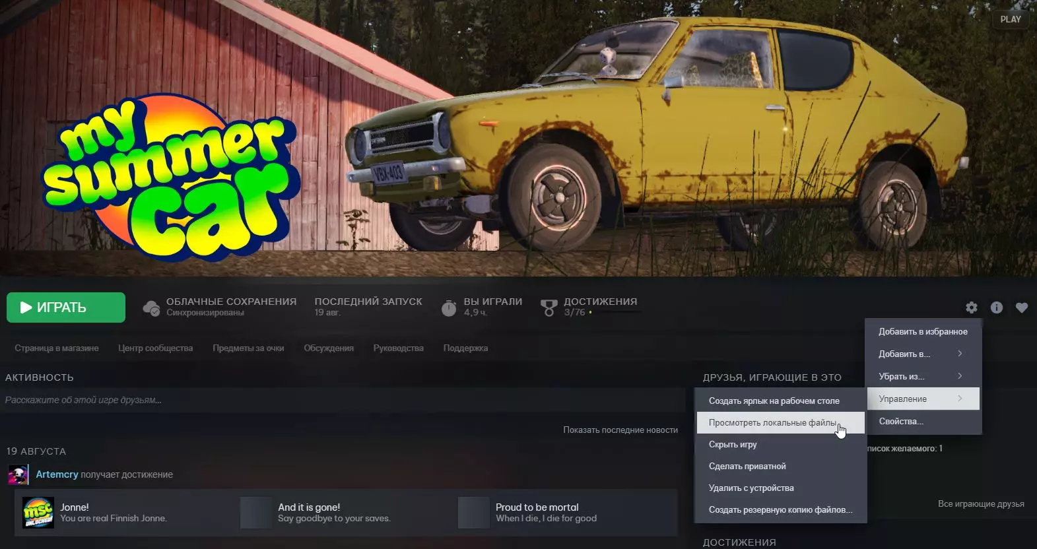The image size is (1037, 549).
Task: Click the ВЫ ИГРАЛИ 4,9 ч. text
Action: click(493, 307)
